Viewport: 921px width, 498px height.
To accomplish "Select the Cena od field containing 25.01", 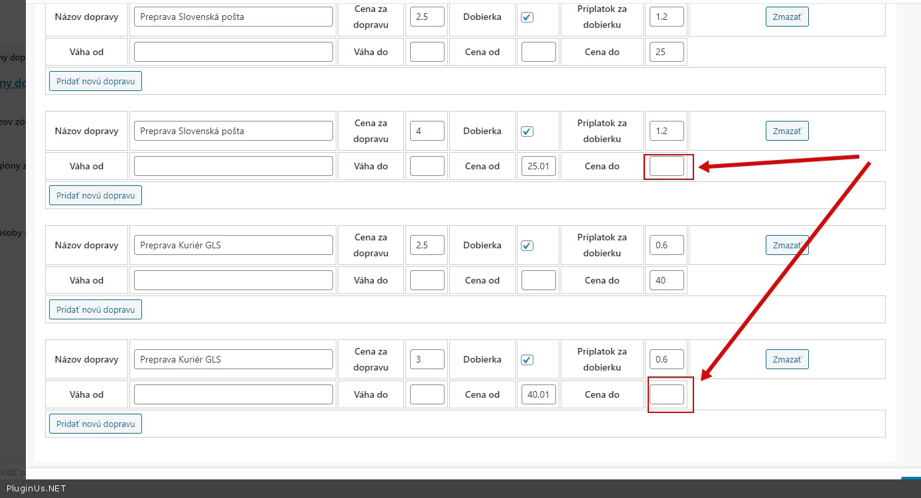I will [538, 166].
